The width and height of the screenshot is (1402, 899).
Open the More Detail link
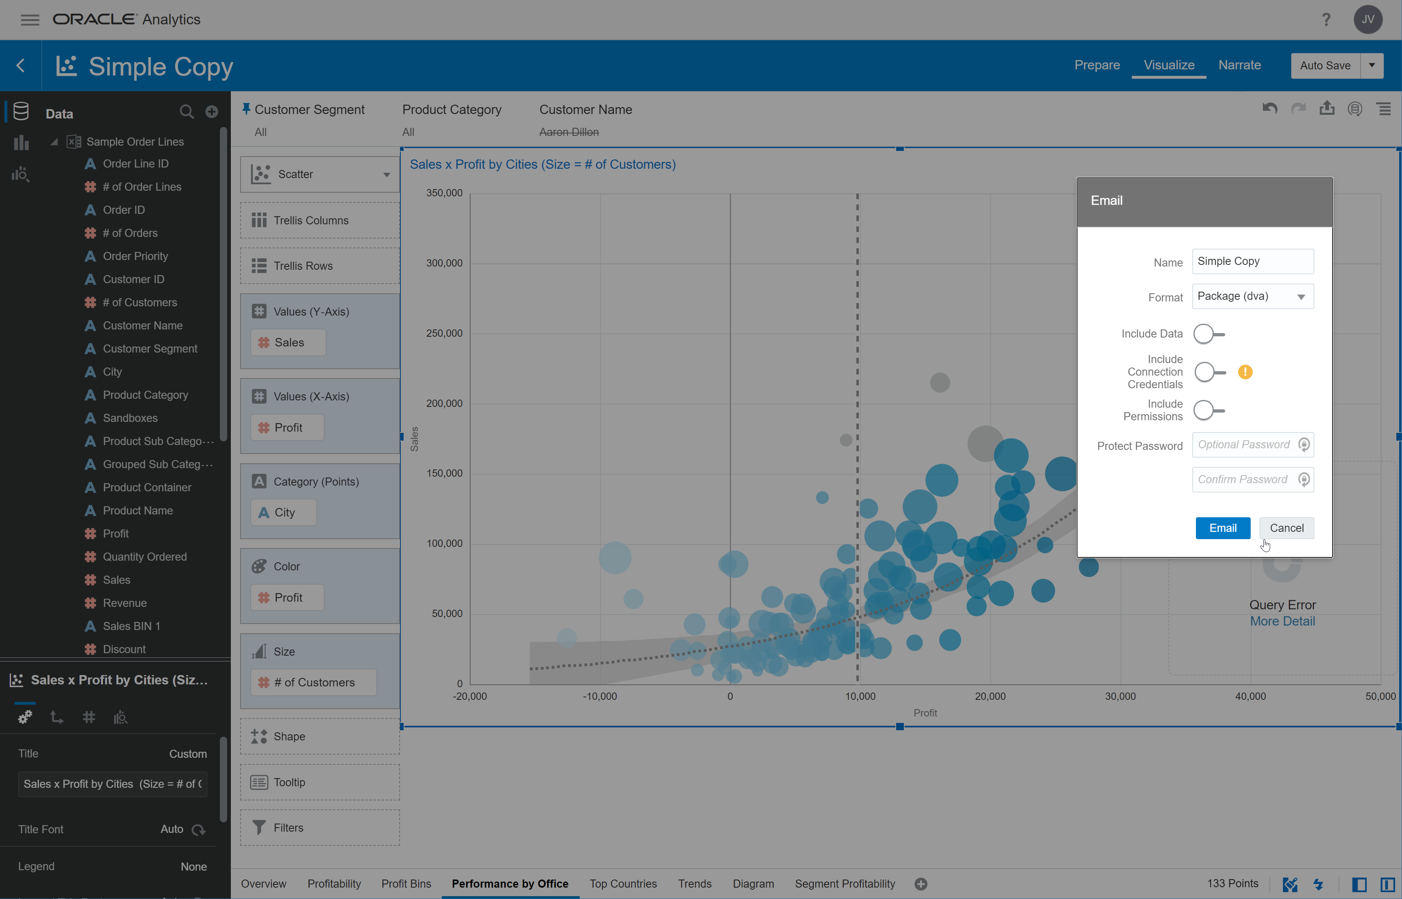click(x=1282, y=621)
